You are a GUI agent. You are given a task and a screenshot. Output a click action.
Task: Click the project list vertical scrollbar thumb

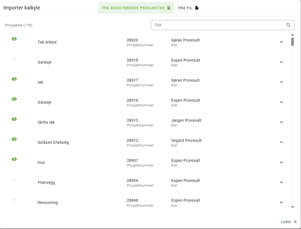292,42
